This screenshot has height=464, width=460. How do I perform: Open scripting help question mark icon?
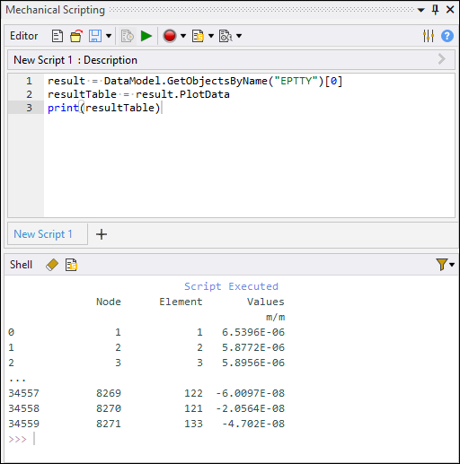click(x=447, y=36)
